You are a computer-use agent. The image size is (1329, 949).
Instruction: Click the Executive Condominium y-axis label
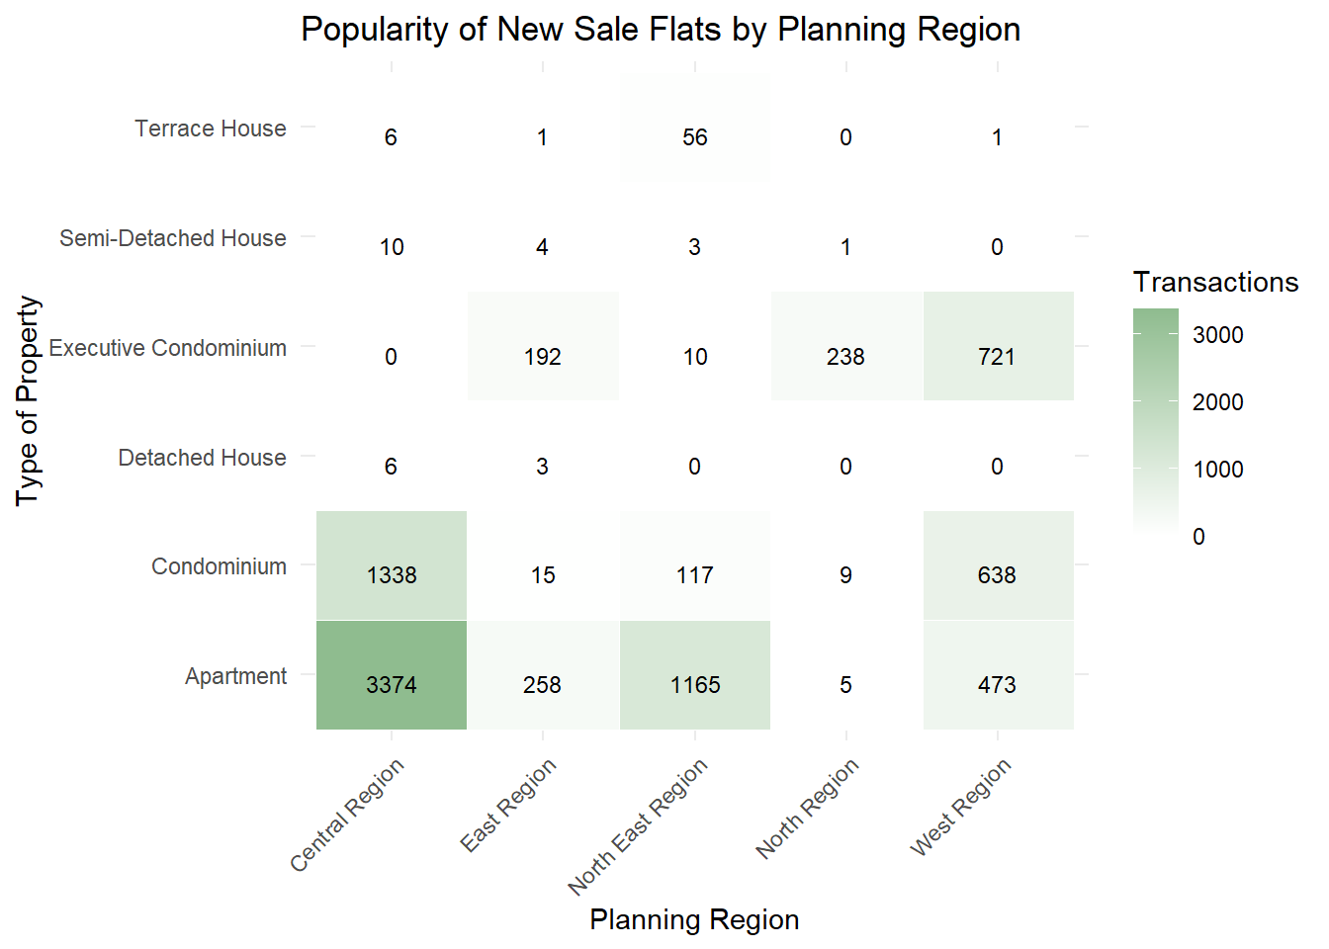pos(168,348)
